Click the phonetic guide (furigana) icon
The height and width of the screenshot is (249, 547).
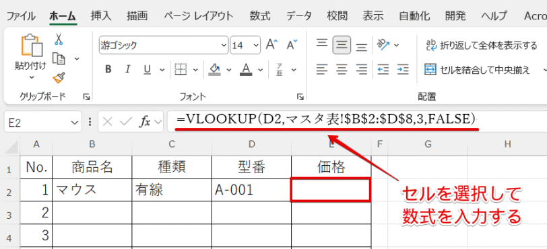tap(280, 70)
